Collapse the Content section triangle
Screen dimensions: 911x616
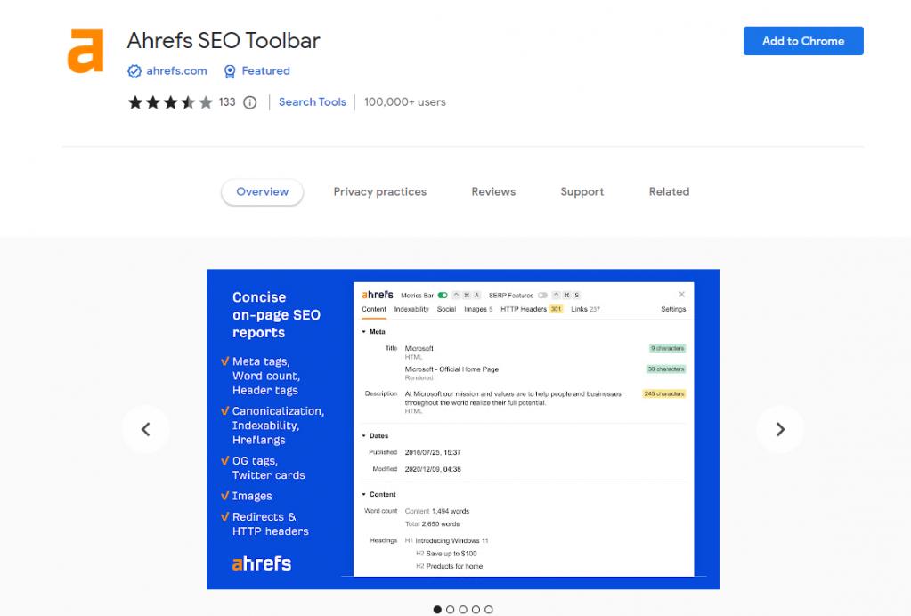click(363, 494)
